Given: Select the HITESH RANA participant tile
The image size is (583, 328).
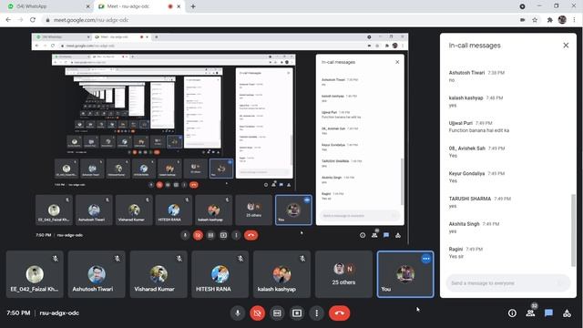Looking at the screenshot, I should pyautogui.click(x=220, y=274).
